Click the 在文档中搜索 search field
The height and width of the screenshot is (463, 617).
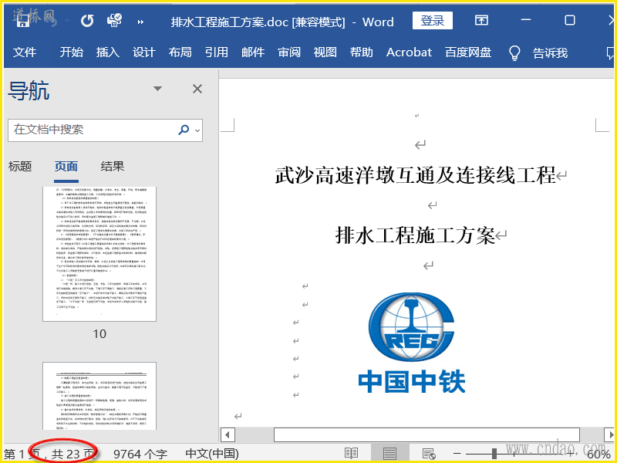coord(105,130)
